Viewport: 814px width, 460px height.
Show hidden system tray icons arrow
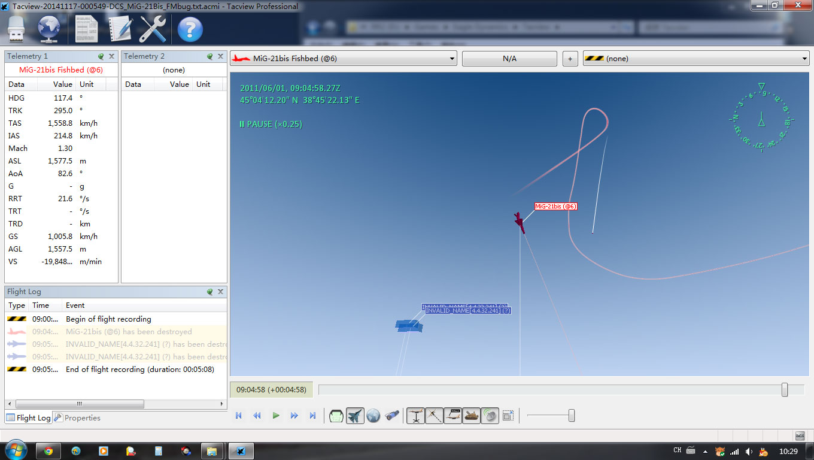(x=704, y=451)
